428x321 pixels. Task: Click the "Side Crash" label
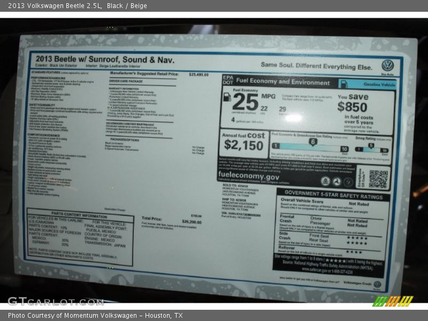click(285, 235)
